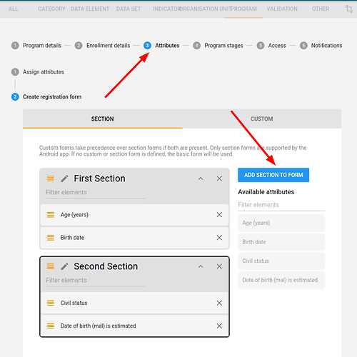Remove Age (years) from First Section
357x357 pixels.
tap(219, 215)
